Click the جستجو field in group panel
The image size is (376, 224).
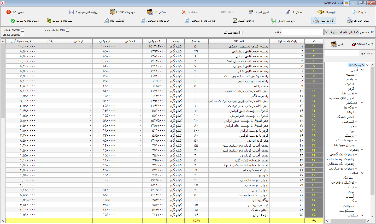[342, 53]
